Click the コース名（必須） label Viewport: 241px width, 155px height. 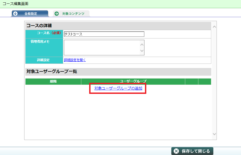(49, 33)
